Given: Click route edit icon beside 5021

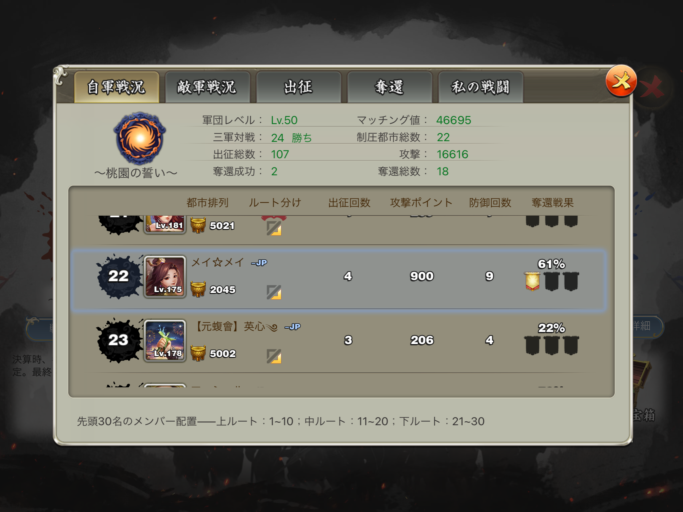Looking at the screenshot, I should 274,228.
